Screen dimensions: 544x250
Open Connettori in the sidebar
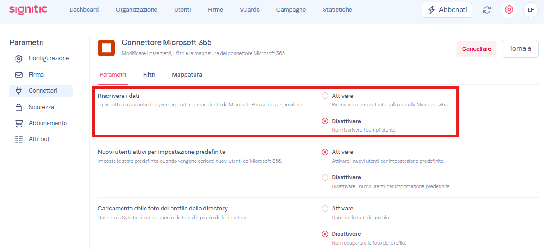(41, 91)
